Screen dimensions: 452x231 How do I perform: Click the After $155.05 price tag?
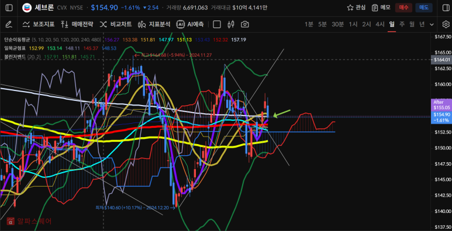click(x=441, y=105)
